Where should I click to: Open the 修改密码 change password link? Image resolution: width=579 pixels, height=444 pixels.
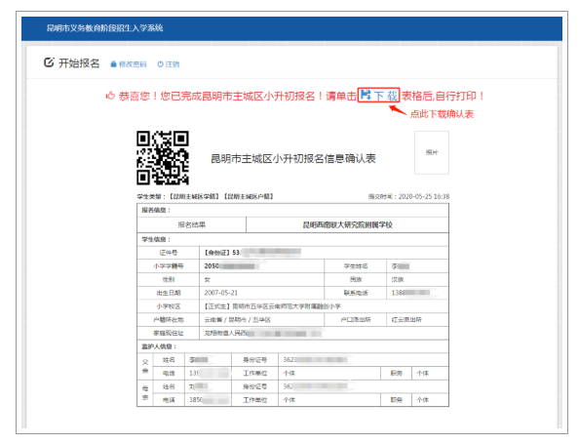(x=133, y=64)
